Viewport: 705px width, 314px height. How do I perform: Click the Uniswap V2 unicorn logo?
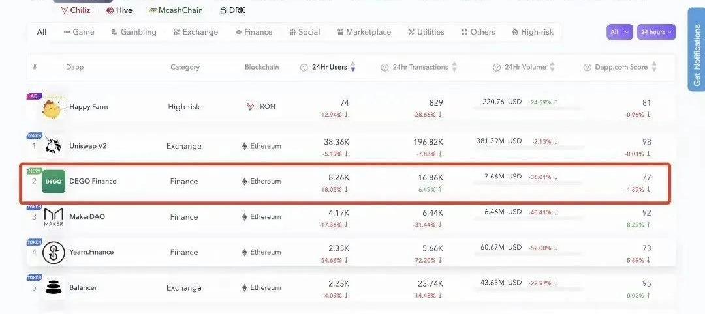pyautogui.click(x=53, y=146)
